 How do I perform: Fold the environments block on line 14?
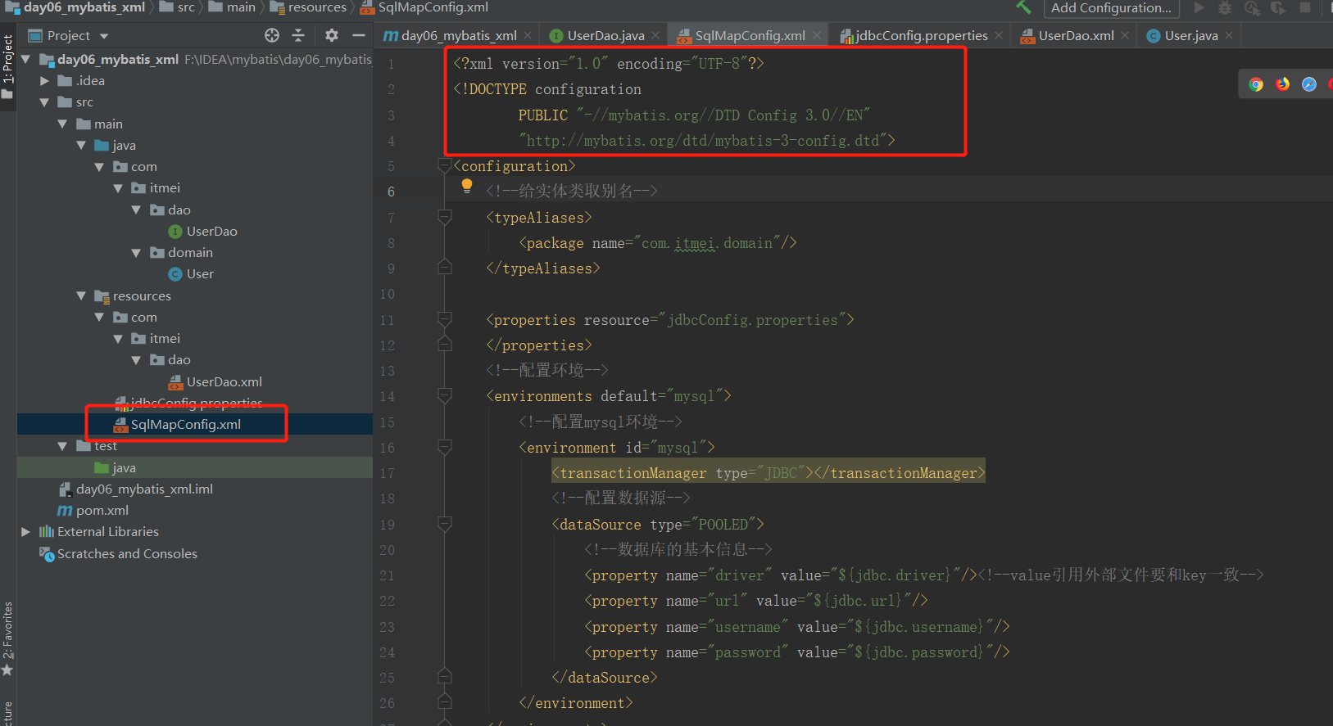pyautogui.click(x=445, y=396)
